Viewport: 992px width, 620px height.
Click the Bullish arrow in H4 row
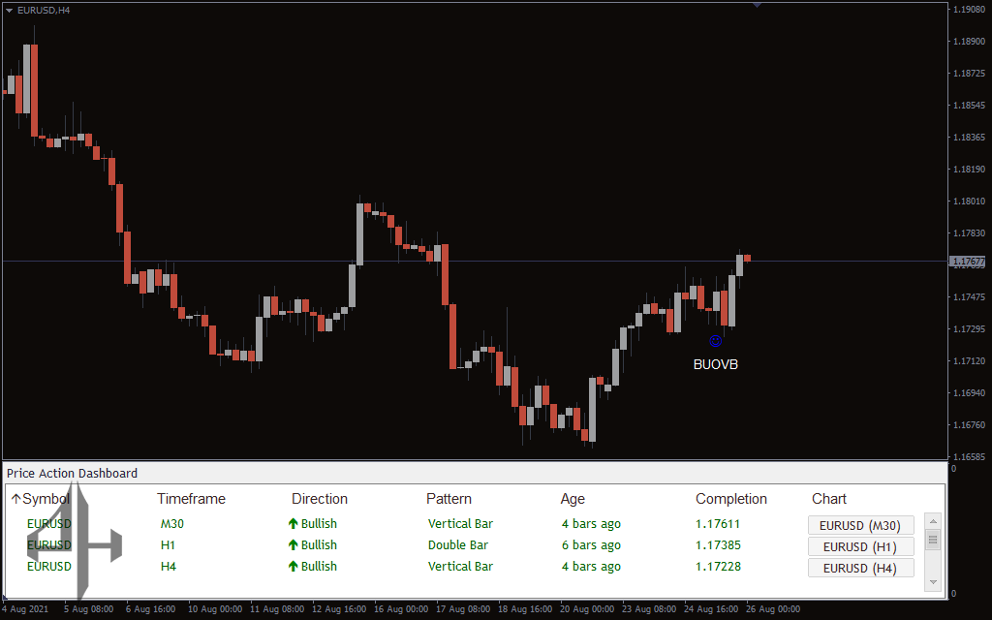(x=293, y=566)
